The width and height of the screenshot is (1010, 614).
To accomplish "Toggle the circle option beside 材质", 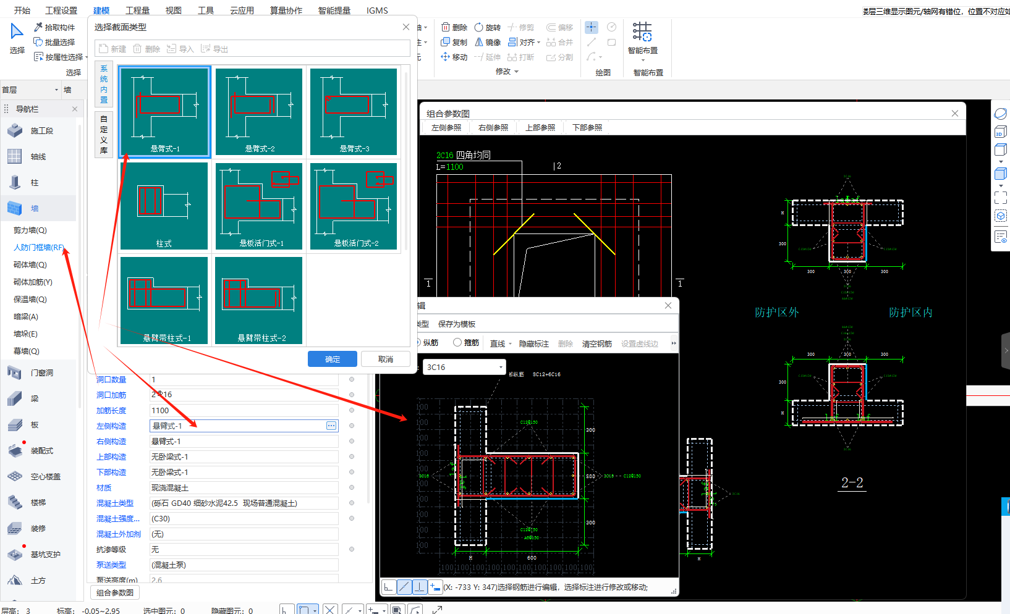I will tap(352, 487).
